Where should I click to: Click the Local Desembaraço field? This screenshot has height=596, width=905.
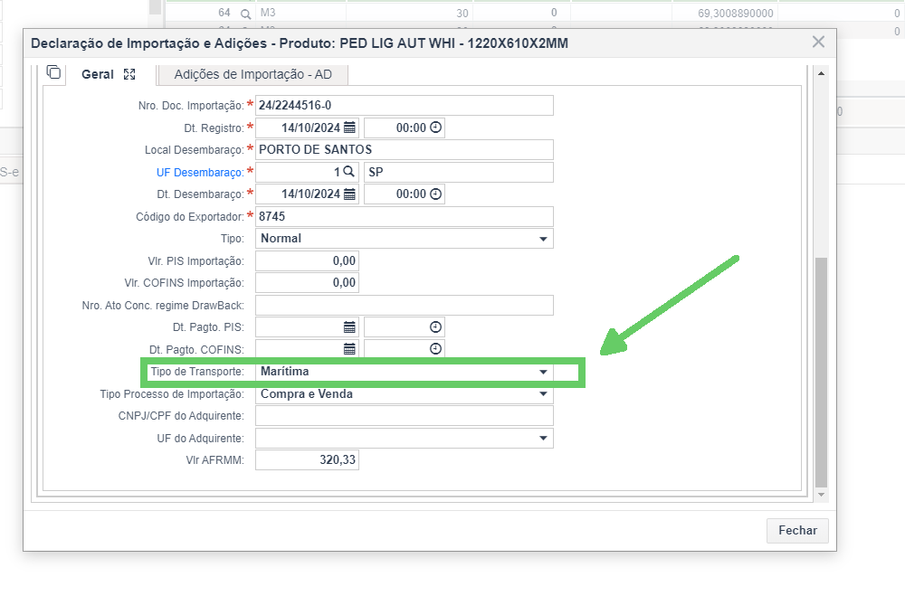pos(404,150)
